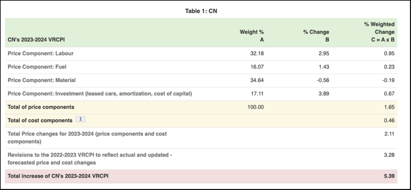Click the 'Table 1: CN' caption
Screen dimensions: 411x190
201,11
